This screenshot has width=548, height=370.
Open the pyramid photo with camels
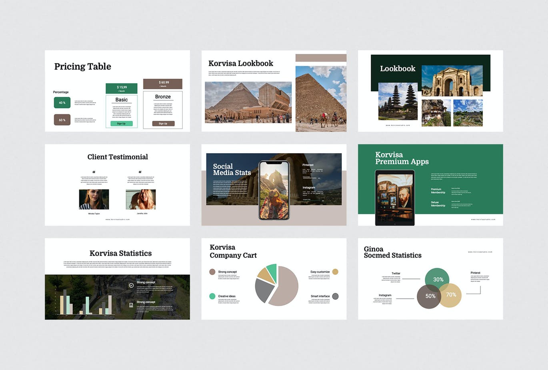click(321, 99)
